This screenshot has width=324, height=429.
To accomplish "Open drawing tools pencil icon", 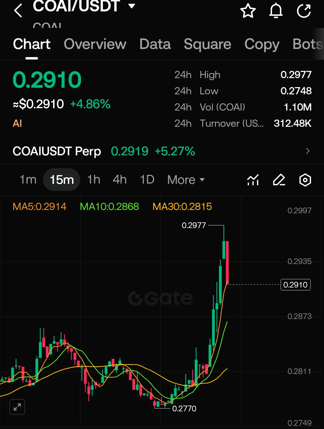I will coord(279,180).
